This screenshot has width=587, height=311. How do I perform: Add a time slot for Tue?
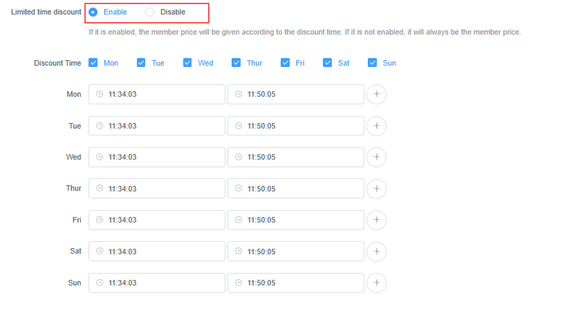pos(376,126)
